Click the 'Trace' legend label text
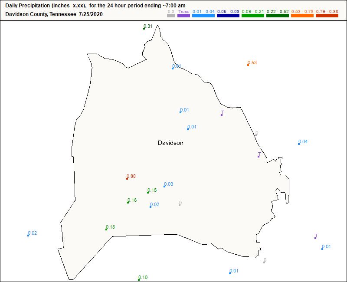This screenshot has height=282, width=347. [183, 12]
